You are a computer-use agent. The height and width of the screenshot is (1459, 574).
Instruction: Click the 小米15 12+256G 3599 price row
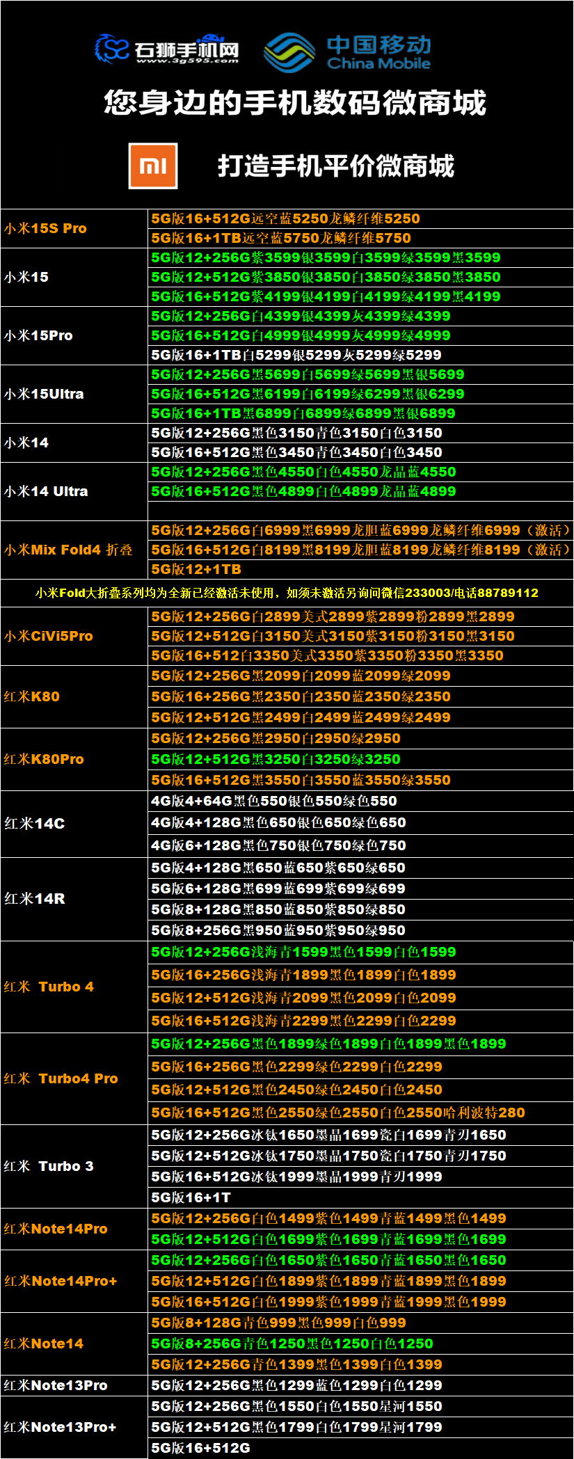tap(326, 257)
